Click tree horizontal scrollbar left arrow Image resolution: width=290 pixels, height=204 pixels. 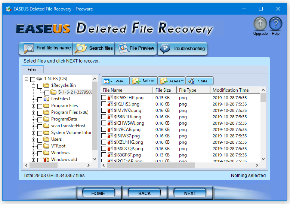[26, 165]
